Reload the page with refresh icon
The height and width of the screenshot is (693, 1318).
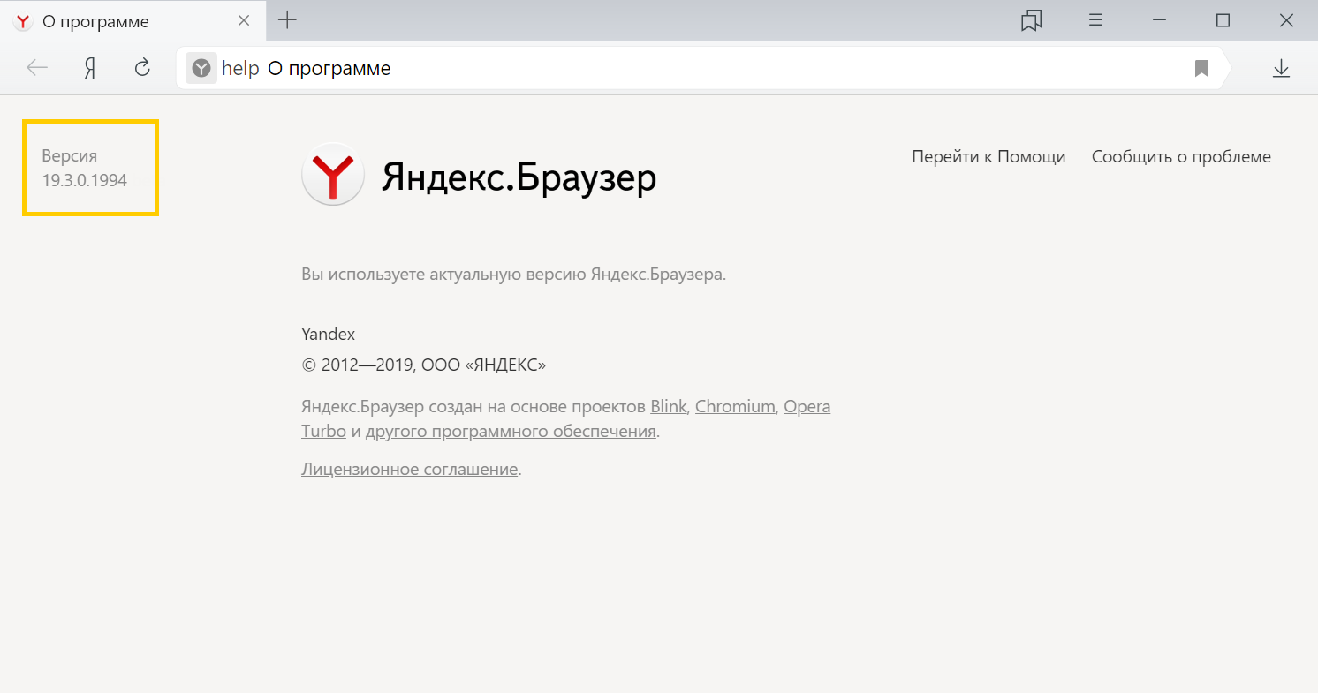(x=142, y=68)
